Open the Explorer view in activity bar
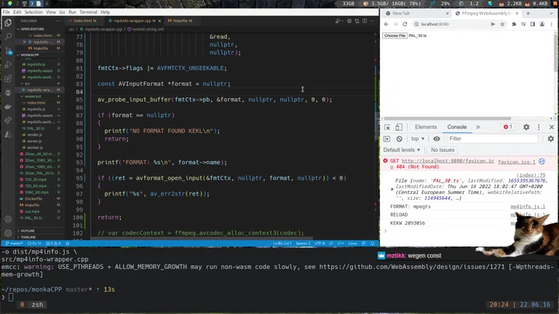Viewport: 559px width, 314px height. point(8,23)
